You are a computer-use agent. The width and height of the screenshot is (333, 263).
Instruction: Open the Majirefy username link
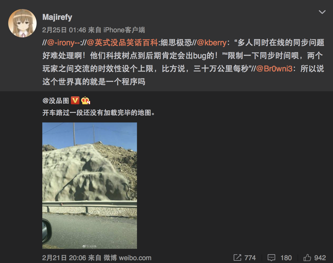[57, 17]
